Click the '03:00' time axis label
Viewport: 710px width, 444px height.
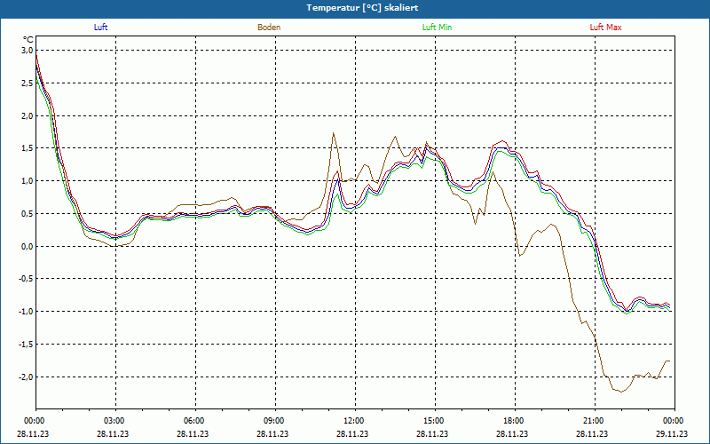tap(115, 421)
